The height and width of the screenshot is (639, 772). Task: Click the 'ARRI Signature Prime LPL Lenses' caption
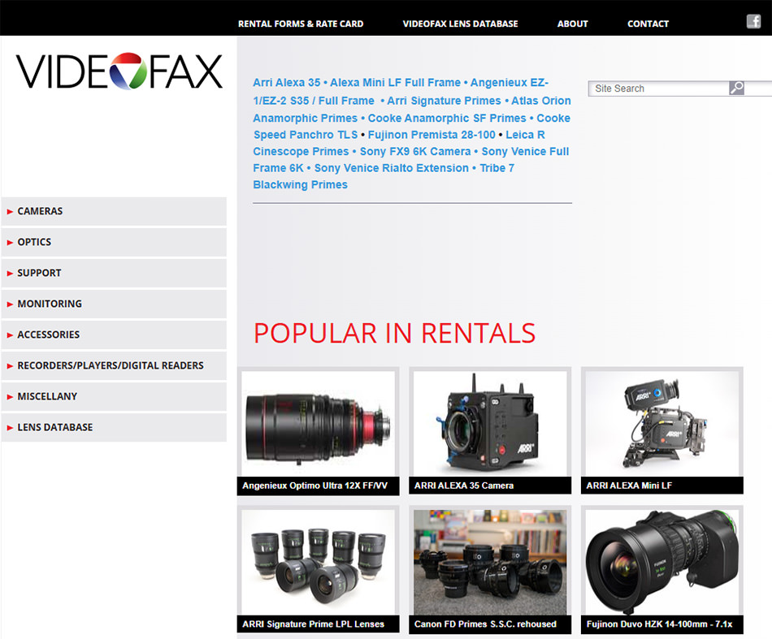313,624
